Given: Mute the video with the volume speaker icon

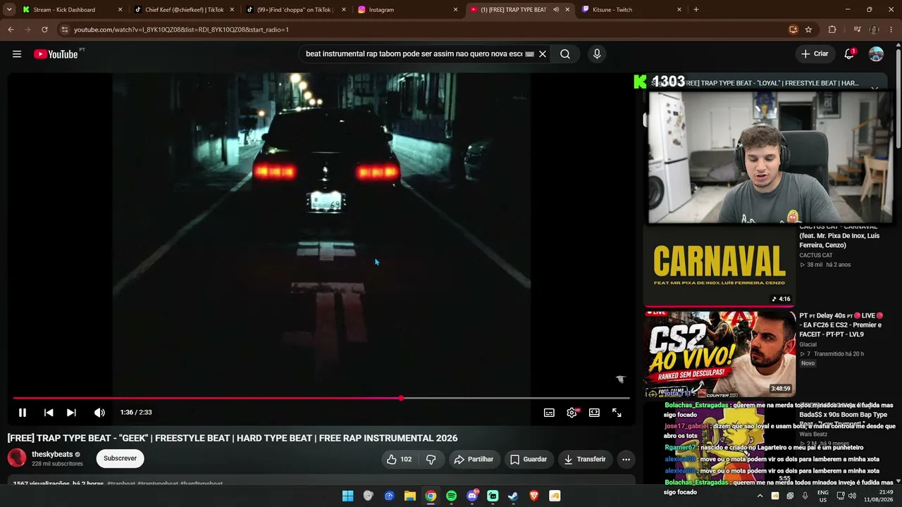Looking at the screenshot, I should tap(99, 413).
